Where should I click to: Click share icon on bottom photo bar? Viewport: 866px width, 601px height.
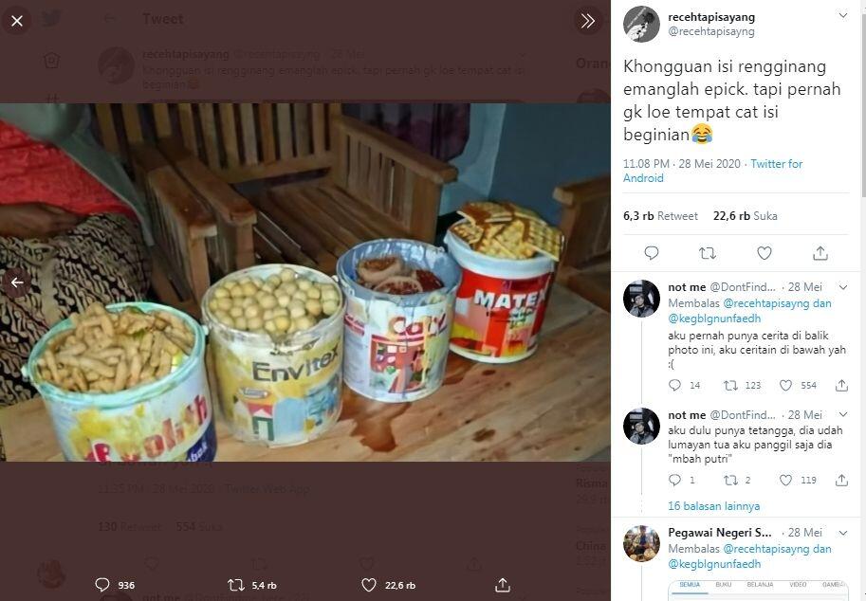[503, 585]
